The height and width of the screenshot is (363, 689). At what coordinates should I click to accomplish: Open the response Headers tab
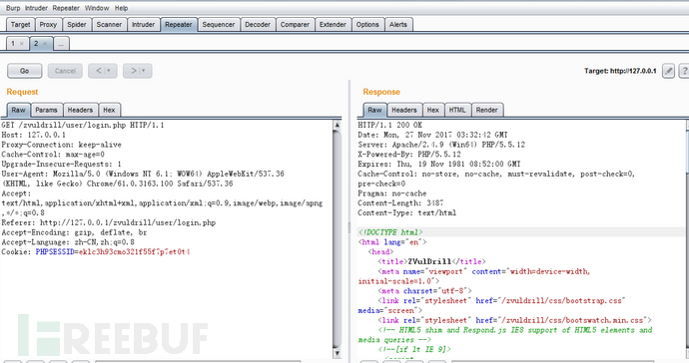(x=403, y=110)
